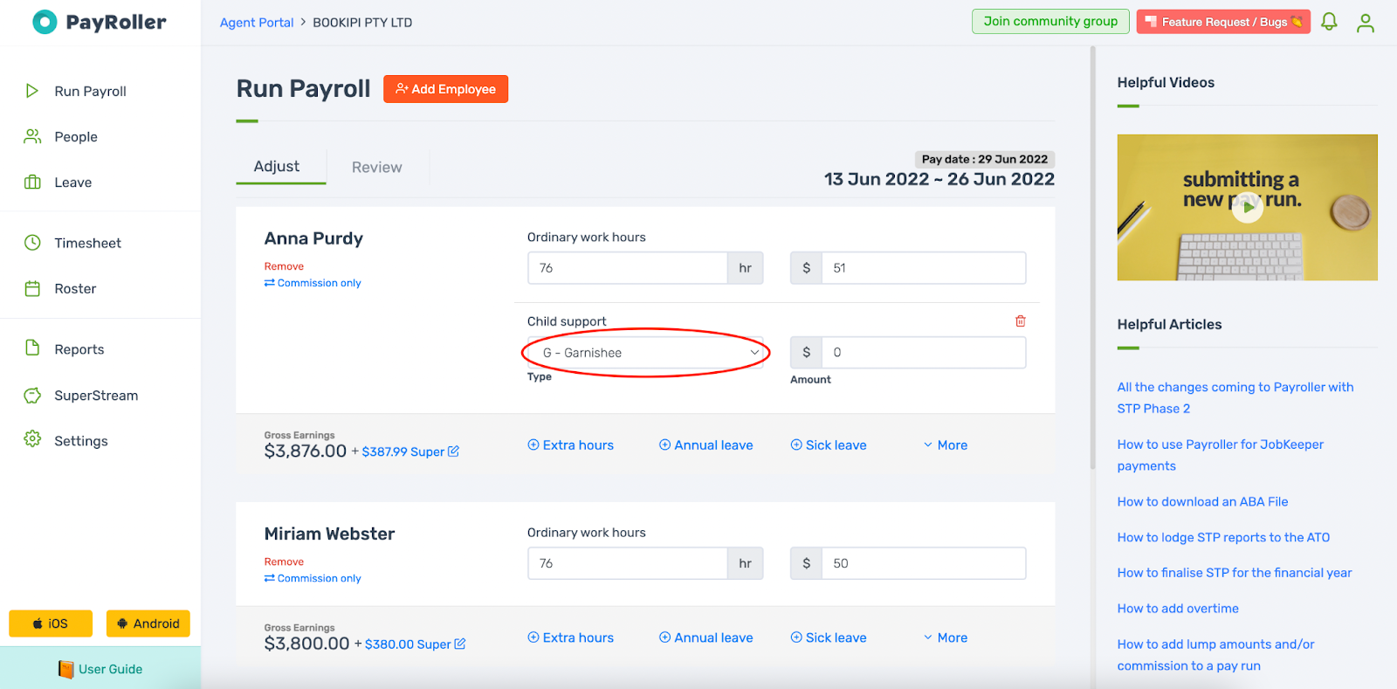
Task: Click Miriam Webster's hourly rate field
Action: 924,563
